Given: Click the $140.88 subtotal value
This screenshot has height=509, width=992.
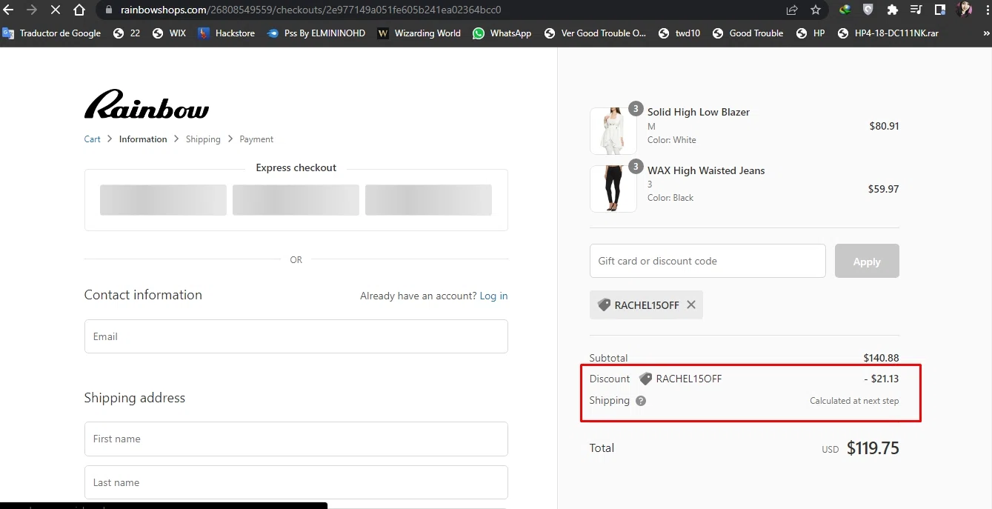Looking at the screenshot, I should [x=881, y=358].
